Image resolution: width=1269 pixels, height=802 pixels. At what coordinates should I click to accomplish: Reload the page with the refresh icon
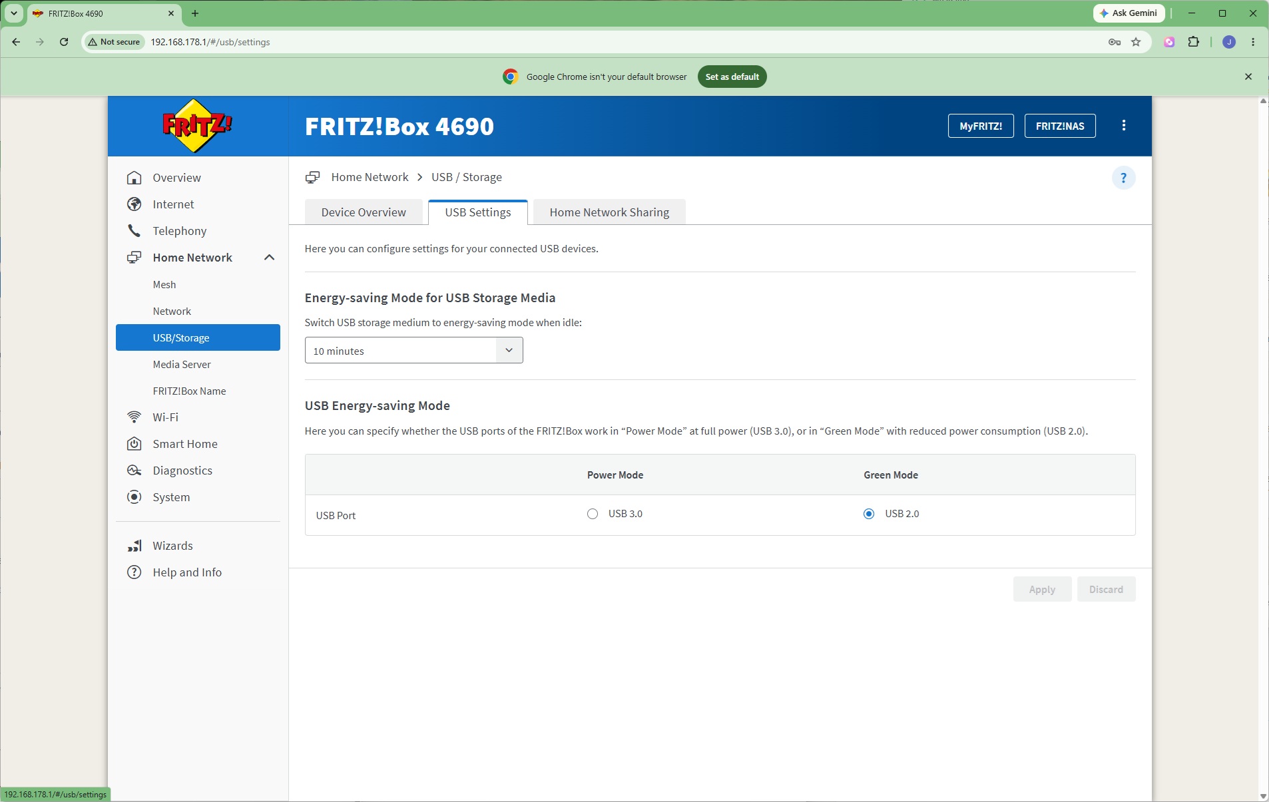(x=64, y=42)
